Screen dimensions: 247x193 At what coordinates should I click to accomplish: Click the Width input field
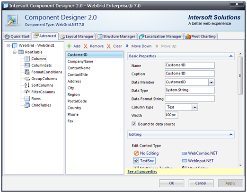(x=171, y=115)
